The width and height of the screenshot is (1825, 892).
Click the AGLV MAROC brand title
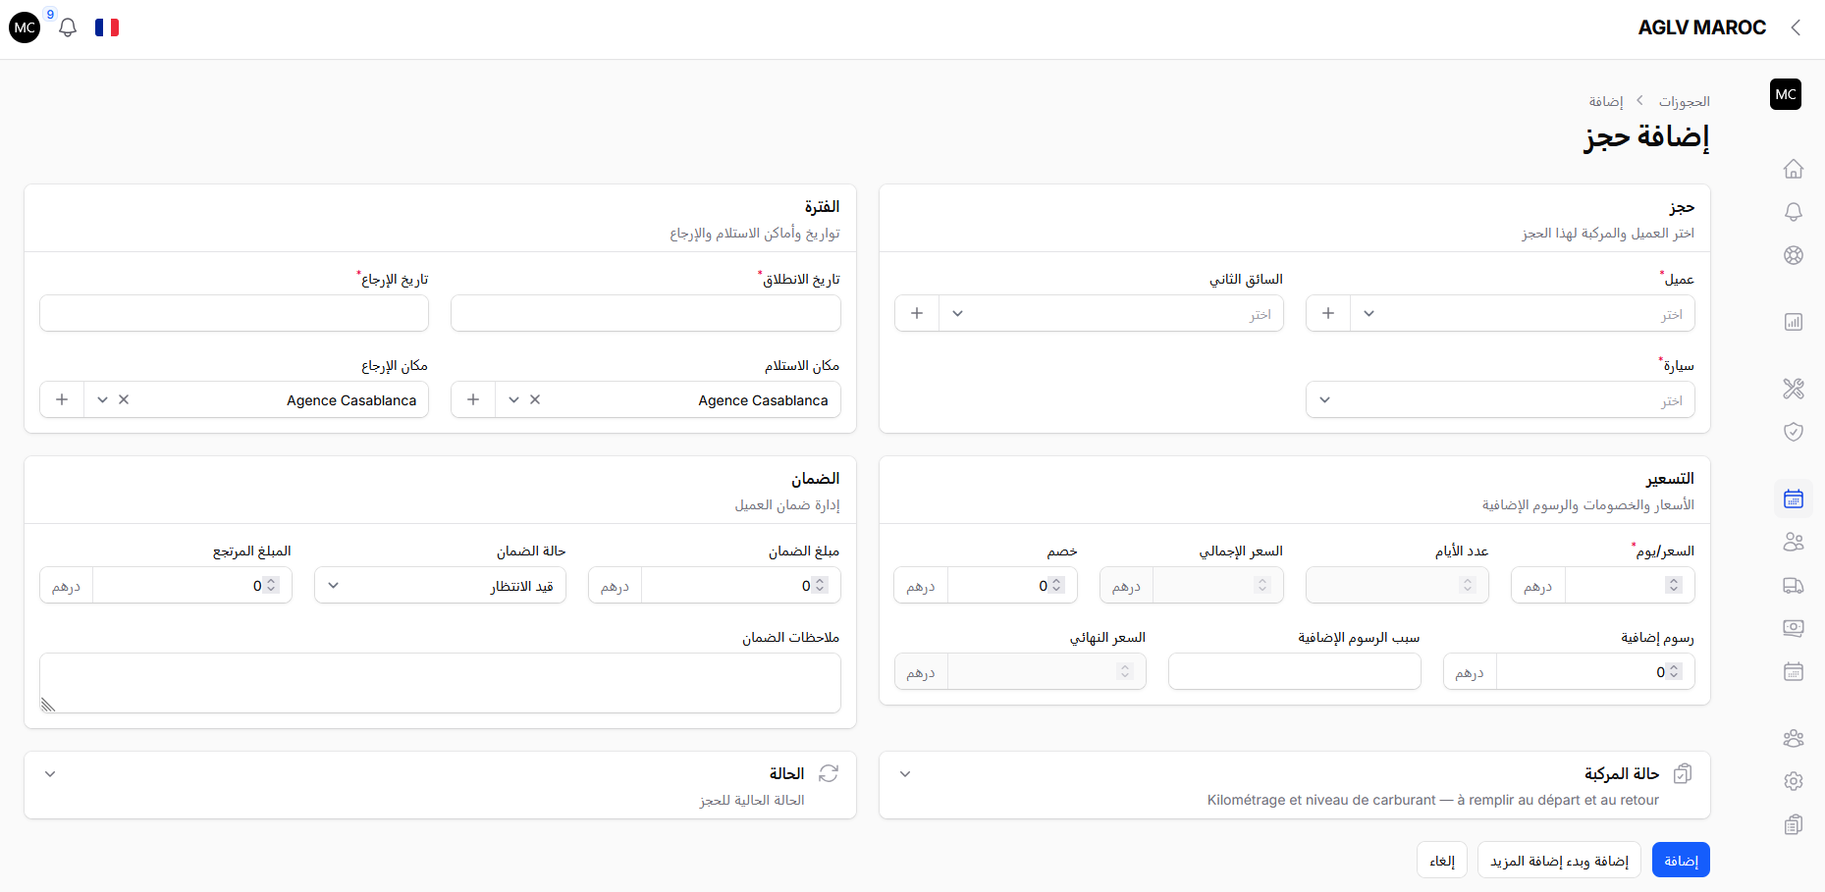point(1701,27)
